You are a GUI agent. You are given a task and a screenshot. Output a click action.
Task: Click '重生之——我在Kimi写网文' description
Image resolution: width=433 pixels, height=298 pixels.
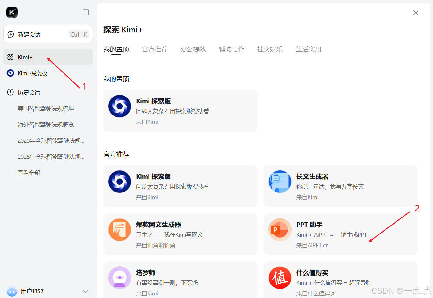[x=170, y=234]
